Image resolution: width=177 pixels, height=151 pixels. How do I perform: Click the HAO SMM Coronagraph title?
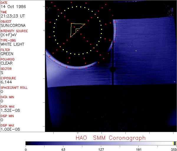(111, 138)
